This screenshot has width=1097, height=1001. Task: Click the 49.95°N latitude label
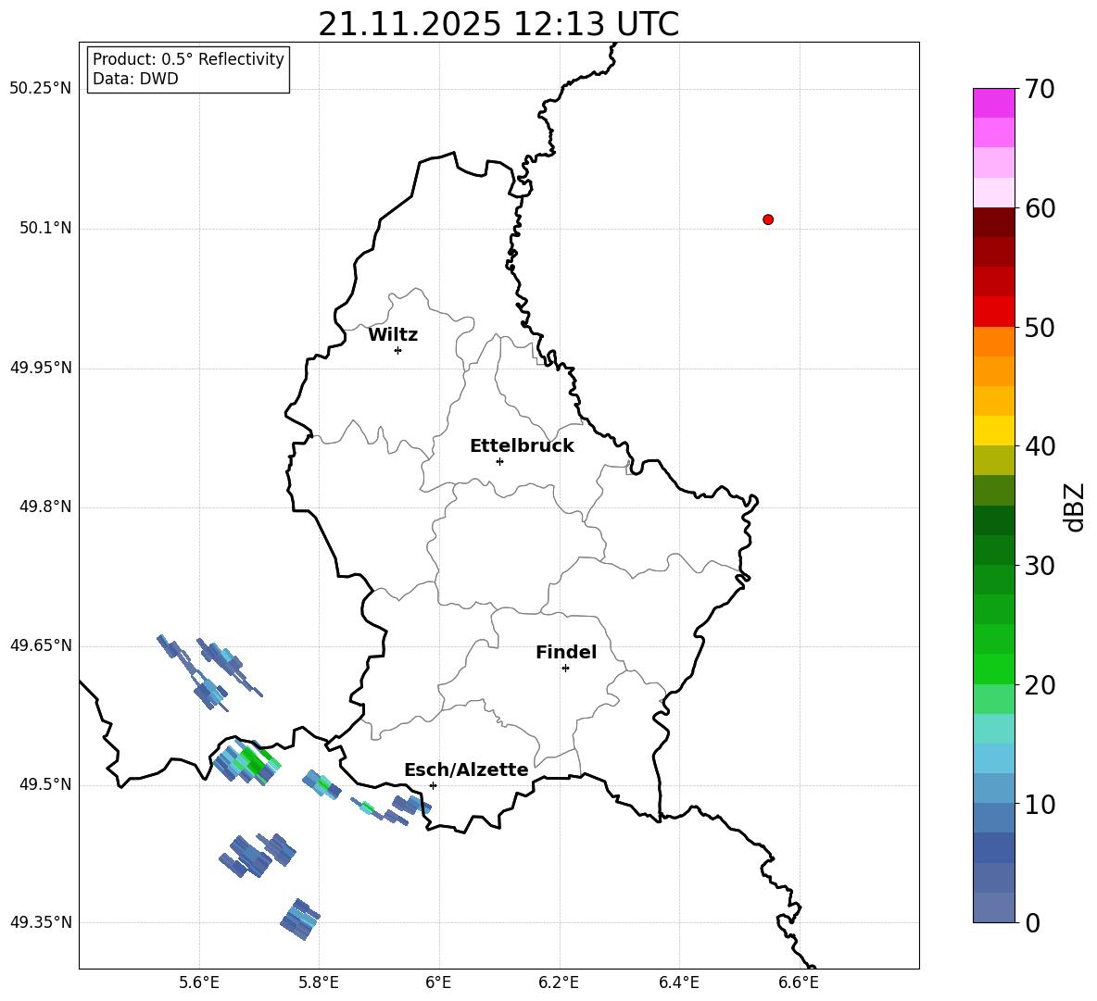[x=41, y=367]
